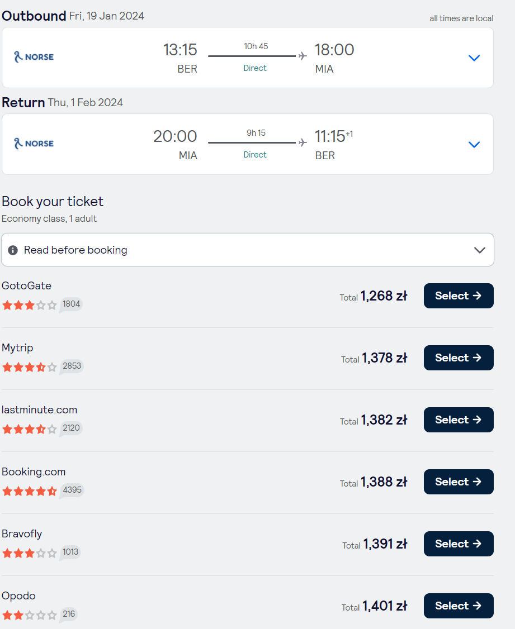
Task: Click the GotoGate total price 1,268 zł
Action: point(384,296)
